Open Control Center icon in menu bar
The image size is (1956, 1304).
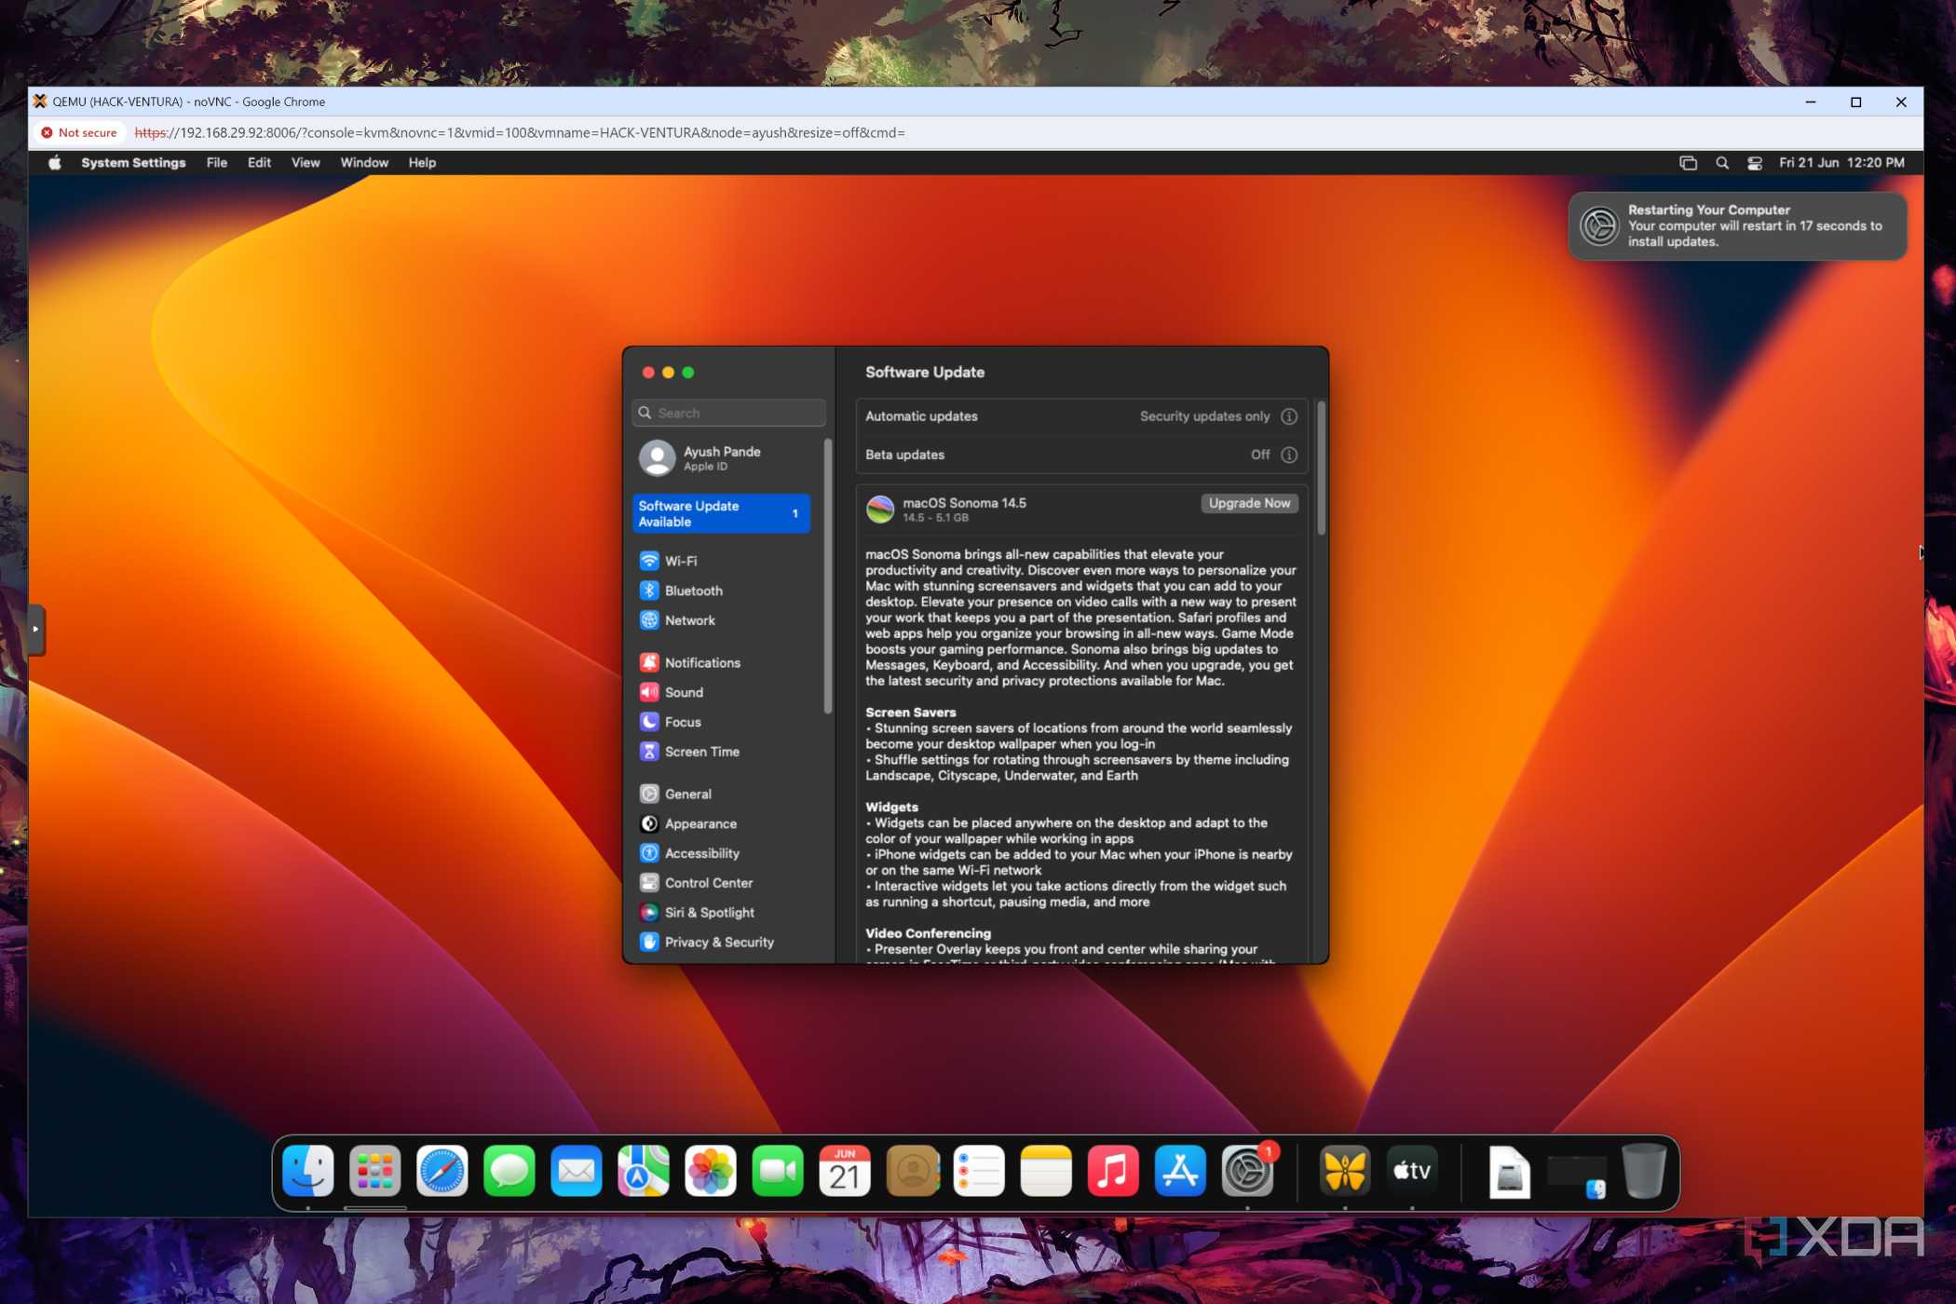pos(1755,163)
